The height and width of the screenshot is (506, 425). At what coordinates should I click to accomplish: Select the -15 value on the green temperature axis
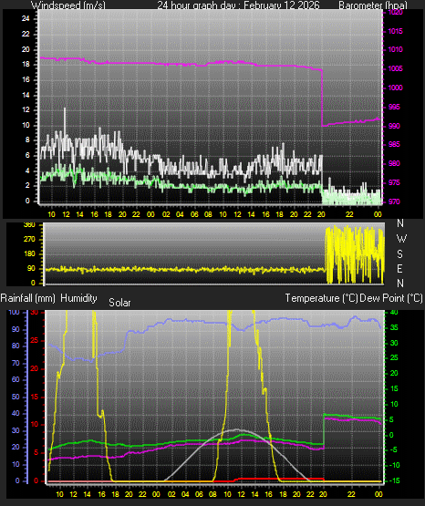(394, 480)
